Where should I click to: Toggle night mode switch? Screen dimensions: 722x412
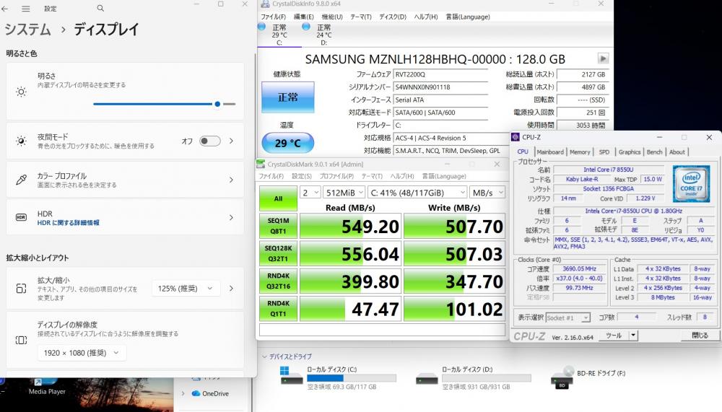tap(210, 141)
